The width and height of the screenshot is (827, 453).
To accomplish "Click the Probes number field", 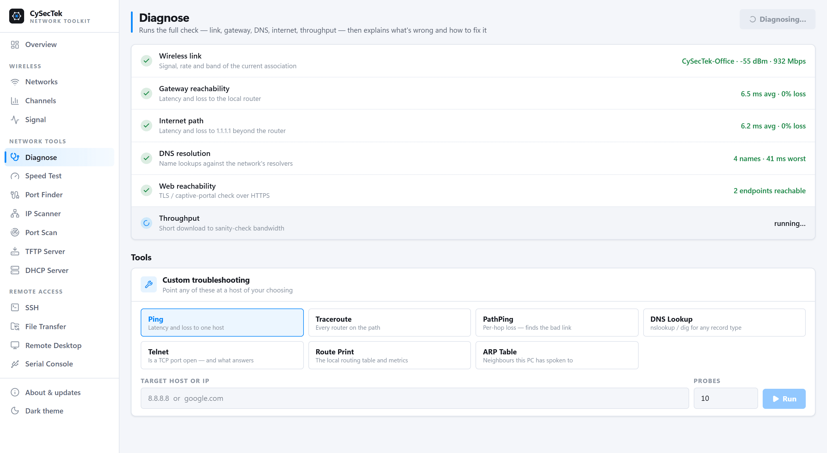I will coord(726,398).
